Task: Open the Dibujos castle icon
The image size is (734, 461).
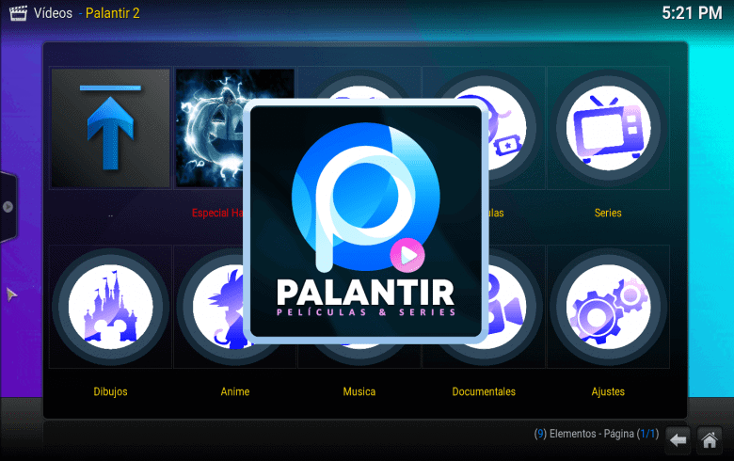Action: click(110, 307)
